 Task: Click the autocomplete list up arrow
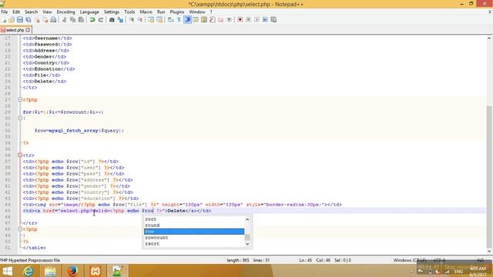[x=247, y=219]
